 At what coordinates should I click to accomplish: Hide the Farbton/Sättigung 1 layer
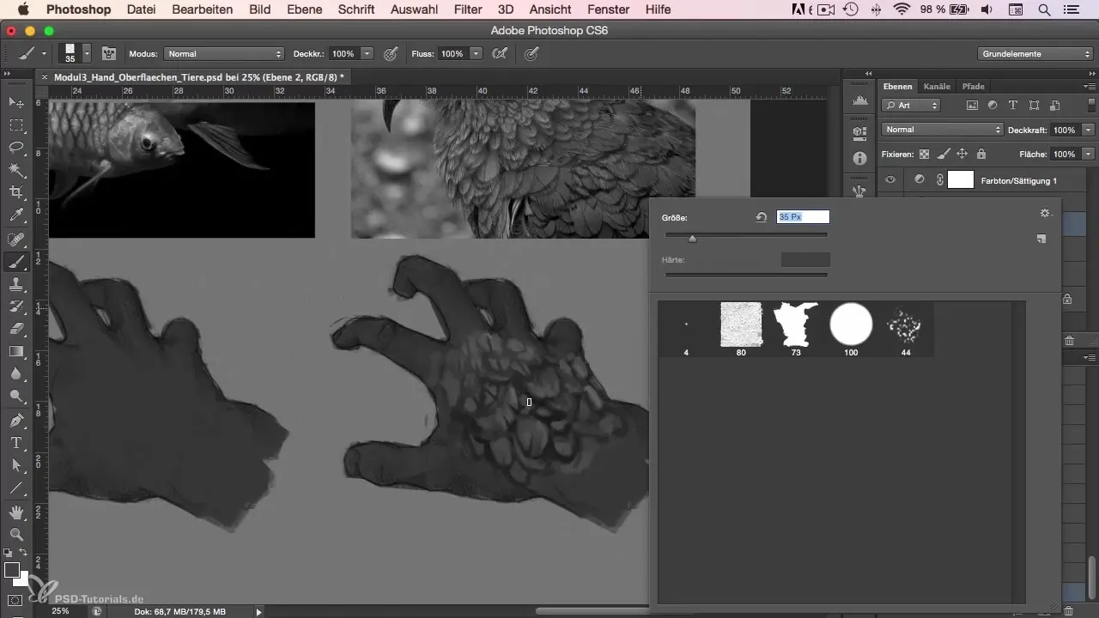(x=890, y=180)
